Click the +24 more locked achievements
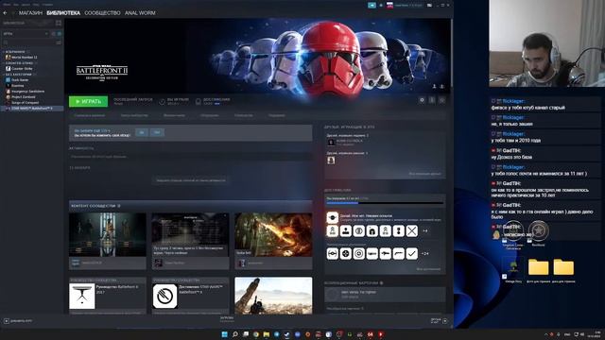The image size is (605, 340). 424,254
